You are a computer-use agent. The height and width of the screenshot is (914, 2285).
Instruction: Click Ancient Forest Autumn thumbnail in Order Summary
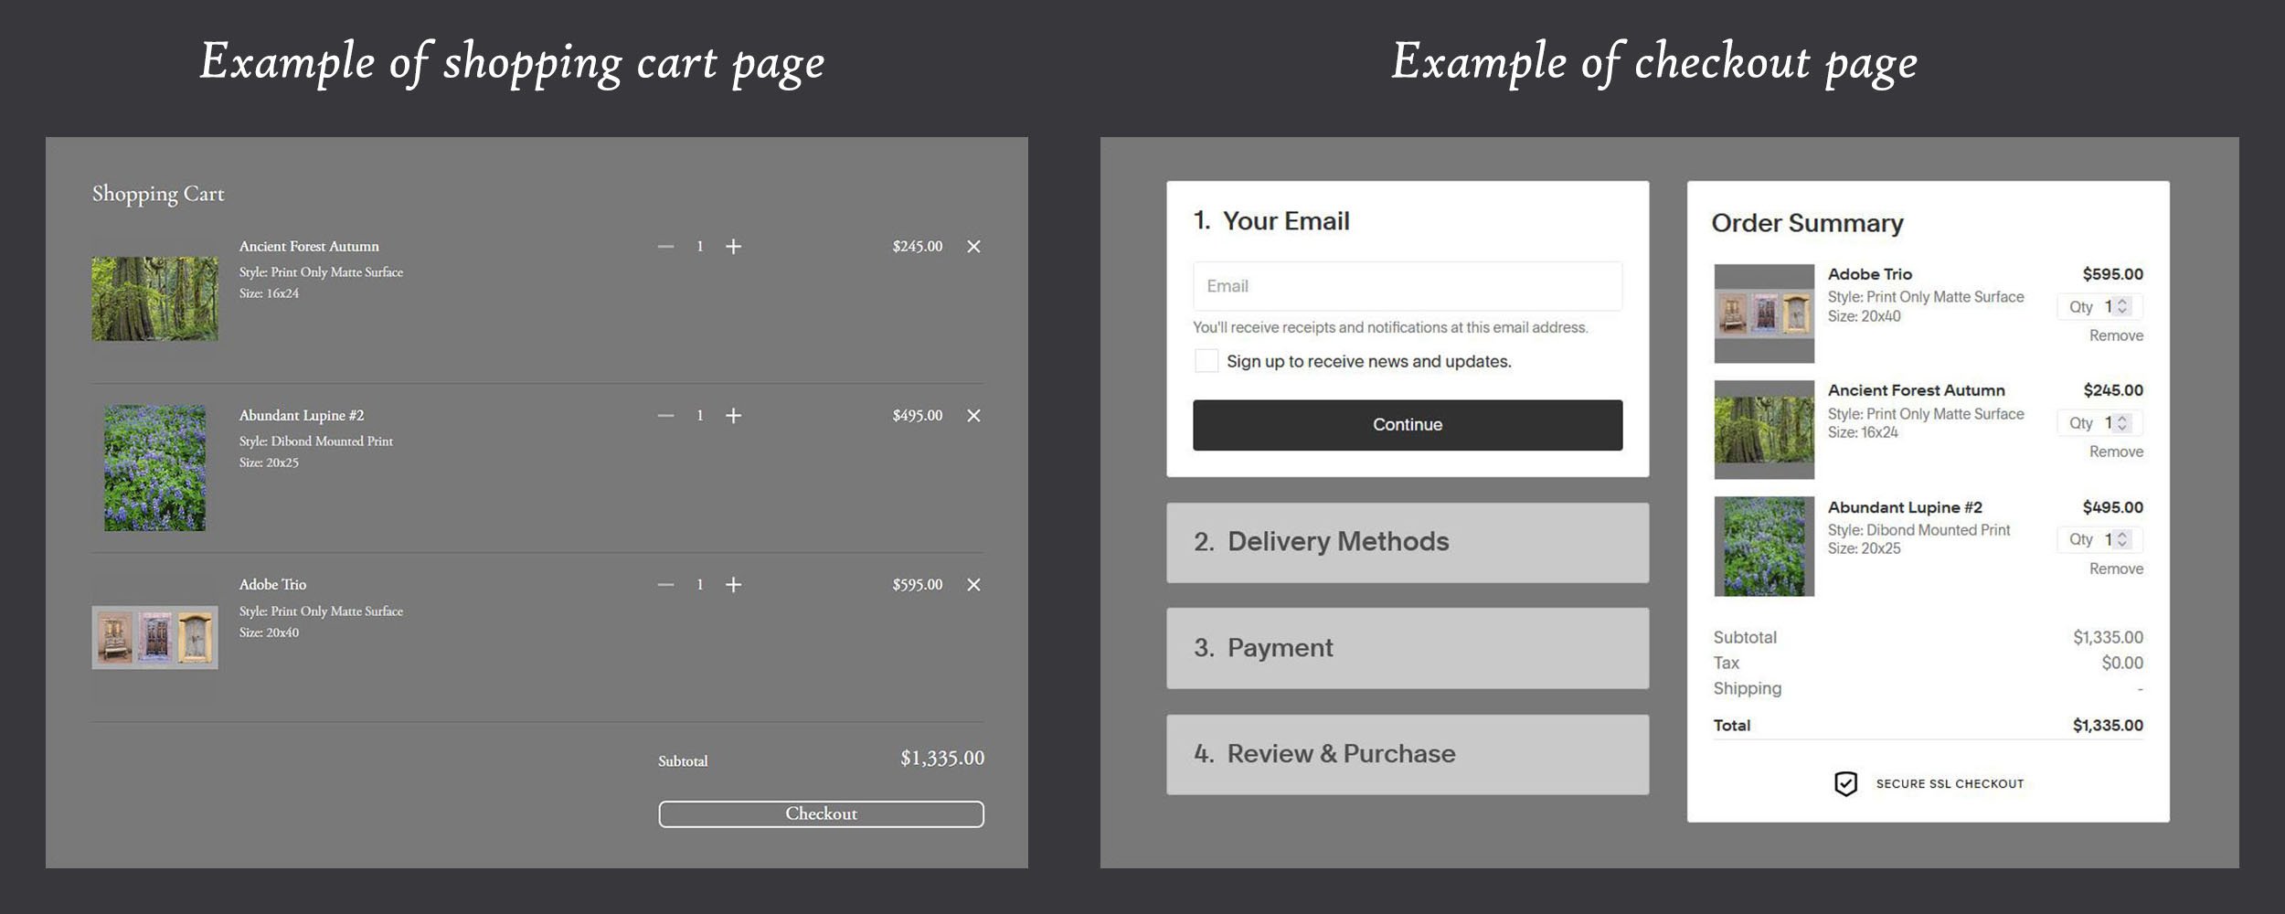tap(1764, 430)
